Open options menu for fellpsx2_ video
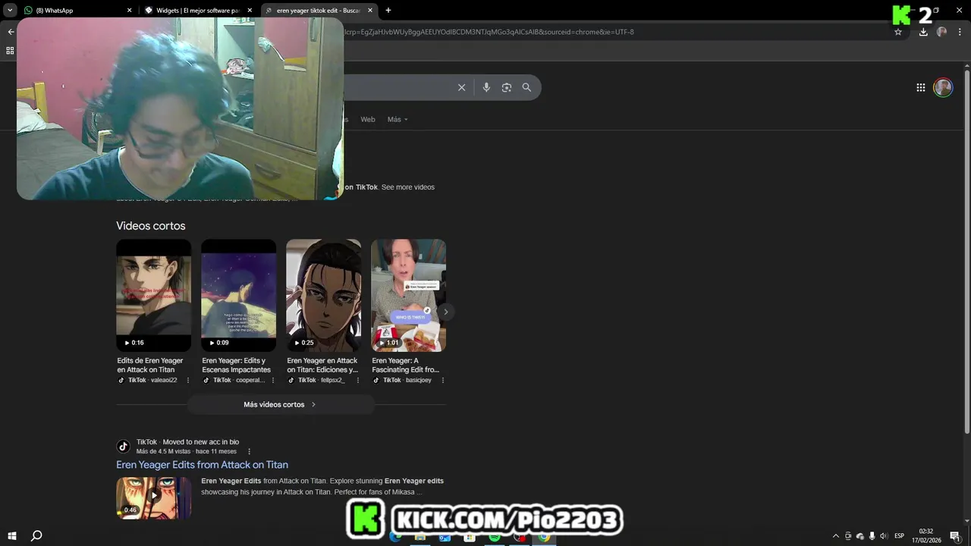This screenshot has width=971, height=546. pyautogui.click(x=358, y=380)
